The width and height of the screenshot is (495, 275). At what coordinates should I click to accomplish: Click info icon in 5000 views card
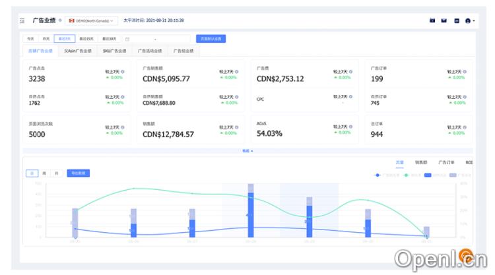(x=123, y=127)
